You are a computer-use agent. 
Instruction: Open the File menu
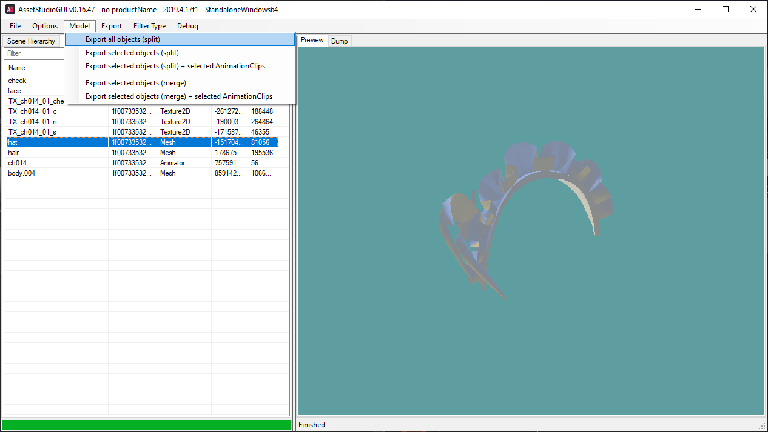click(15, 26)
